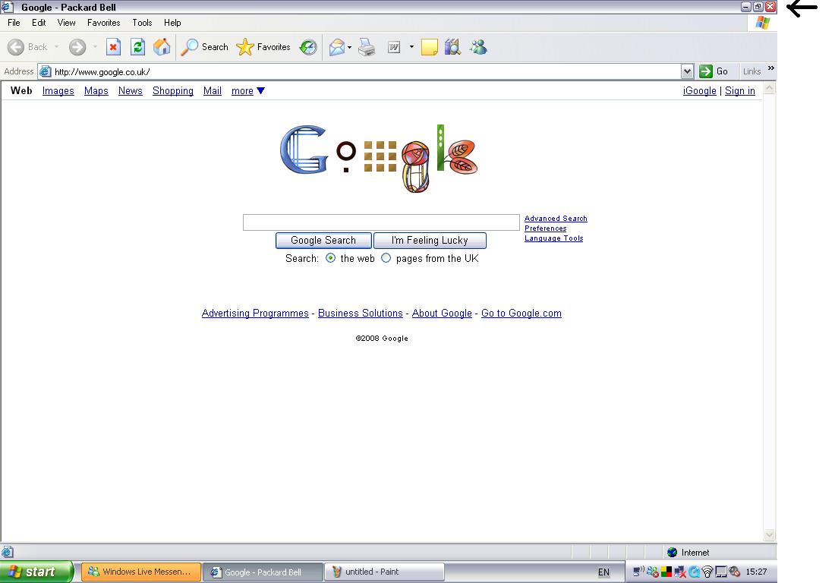835x583 pixels.
Task: Click the first tray icon, computer with waves
Action: 638,572
